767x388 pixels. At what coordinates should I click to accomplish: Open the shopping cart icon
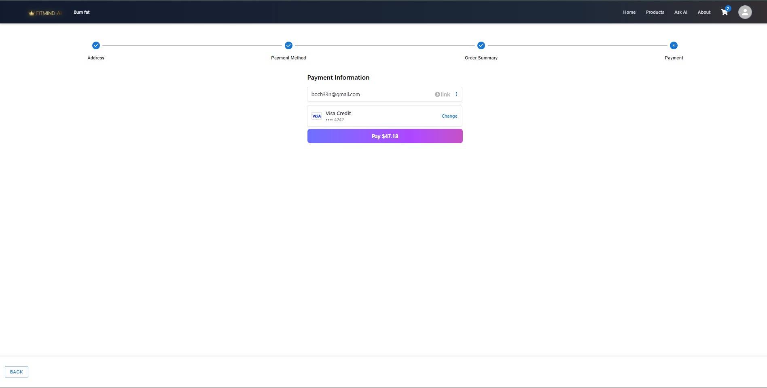[725, 12]
